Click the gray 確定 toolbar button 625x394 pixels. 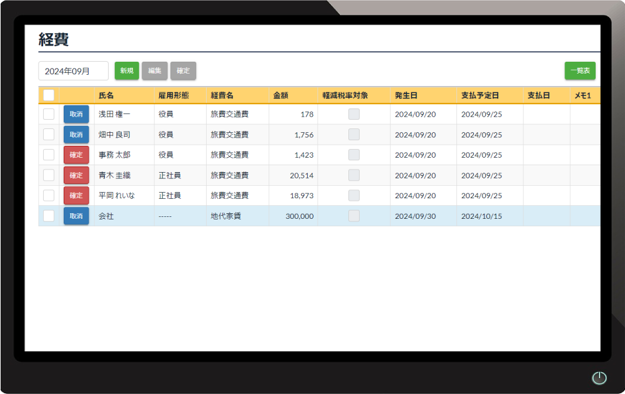(x=183, y=71)
